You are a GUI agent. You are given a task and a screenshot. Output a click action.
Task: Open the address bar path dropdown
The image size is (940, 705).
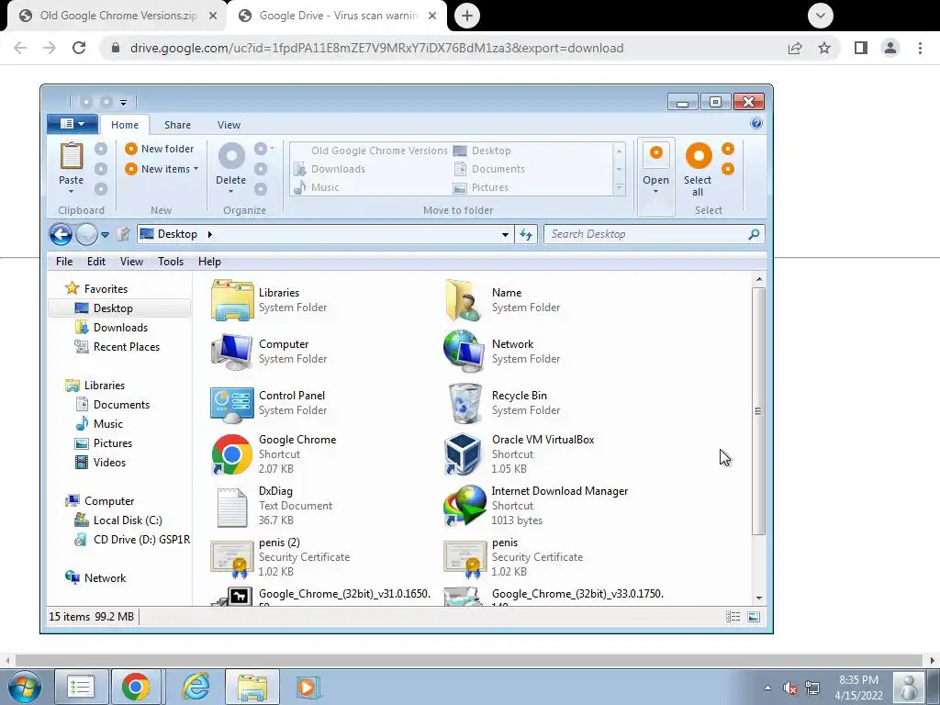tap(506, 235)
